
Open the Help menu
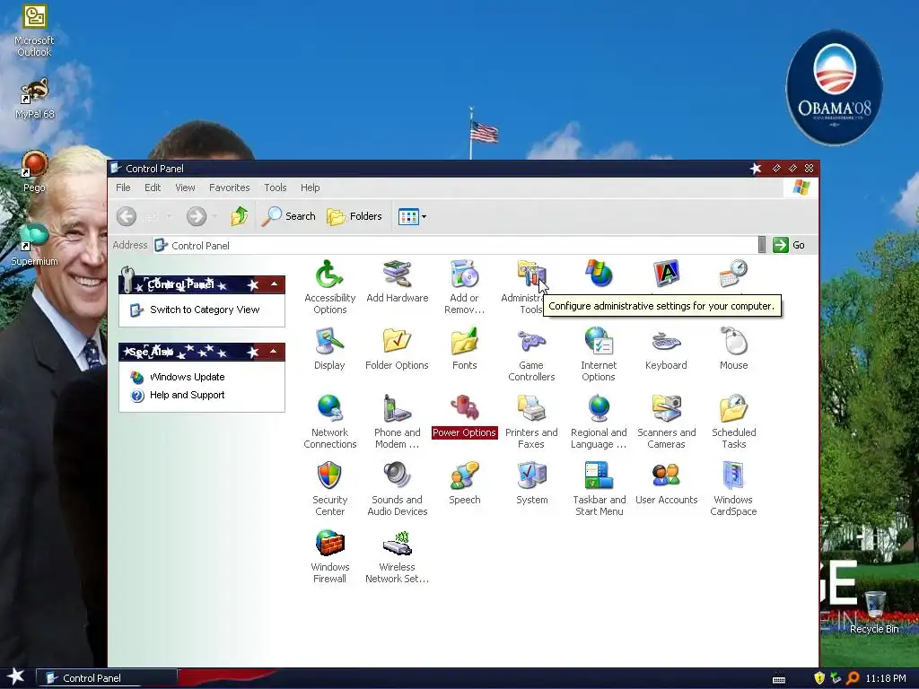point(310,188)
